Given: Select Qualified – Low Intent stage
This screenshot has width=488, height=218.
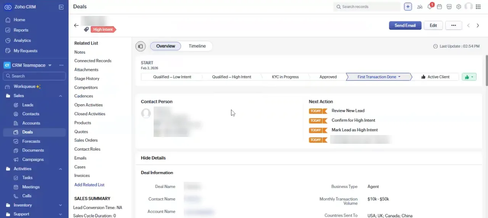Looking at the screenshot, I should click(x=172, y=77).
